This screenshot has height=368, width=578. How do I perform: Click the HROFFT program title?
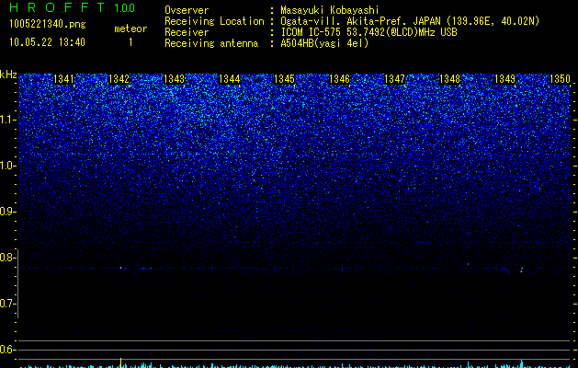point(57,7)
